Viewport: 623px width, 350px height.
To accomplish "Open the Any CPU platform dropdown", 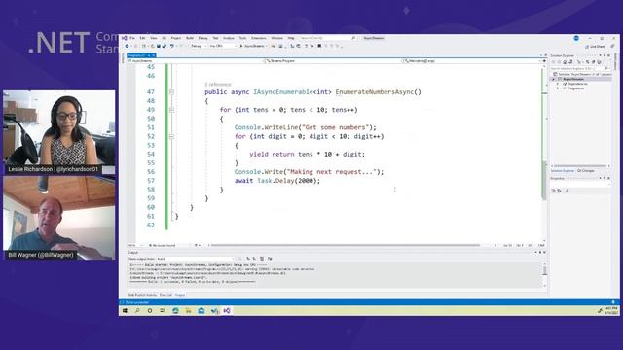I will 223,46.
